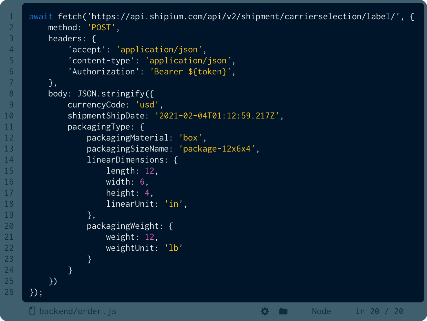Click the 'in' unit string

174,204
